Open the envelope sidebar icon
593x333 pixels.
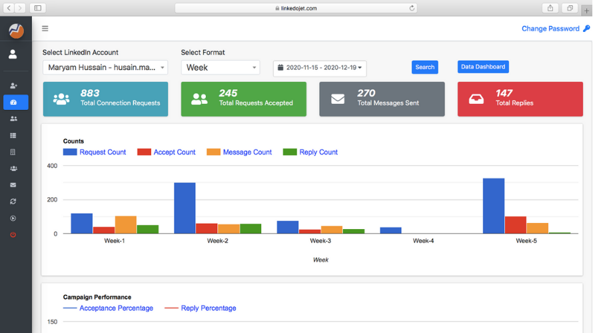pos(13,185)
